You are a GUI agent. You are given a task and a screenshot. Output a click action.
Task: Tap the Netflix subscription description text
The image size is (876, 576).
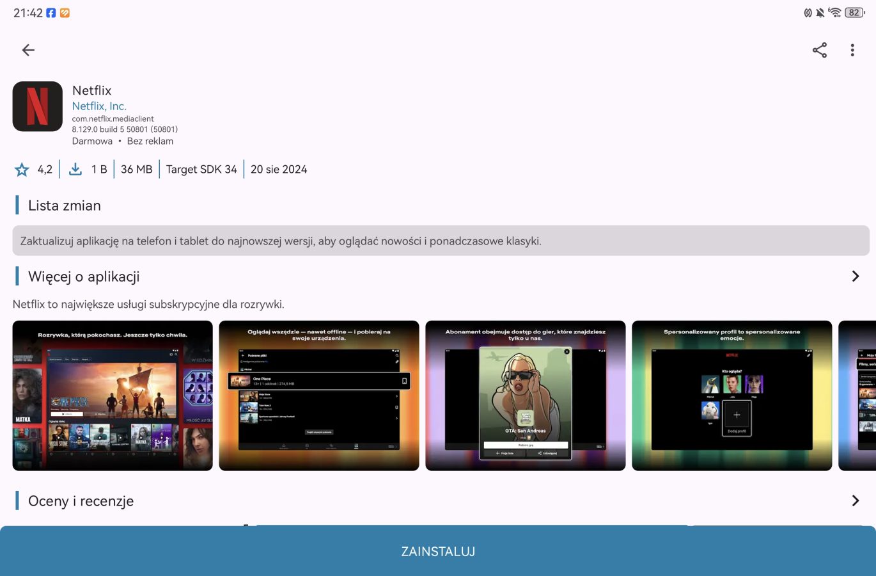tap(148, 305)
